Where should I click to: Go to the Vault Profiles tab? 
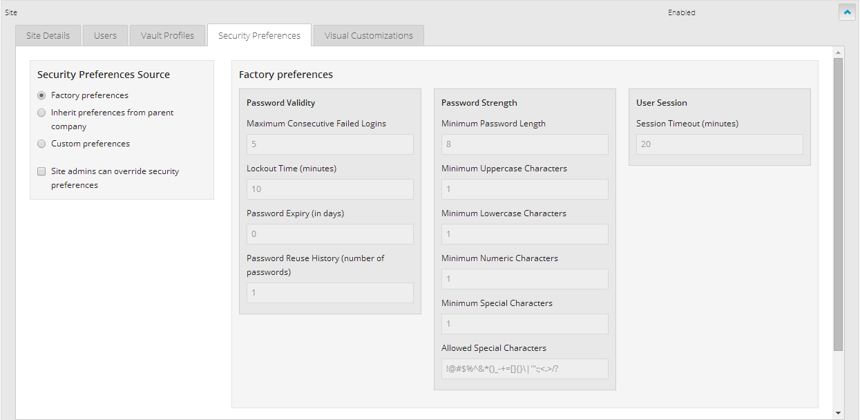tap(167, 35)
